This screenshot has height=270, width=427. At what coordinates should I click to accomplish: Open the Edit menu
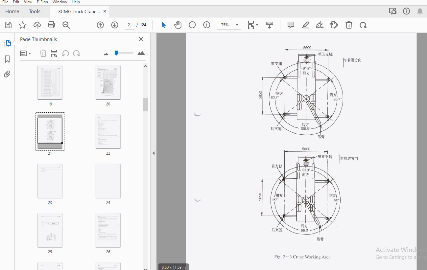pyautogui.click(x=16, y=2)
